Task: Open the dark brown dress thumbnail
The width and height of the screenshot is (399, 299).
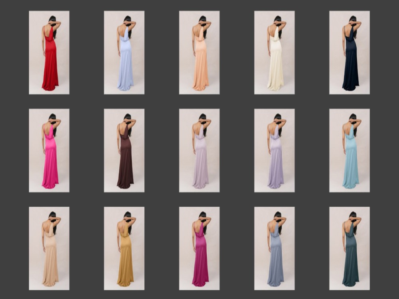Action: tap(124, 151)
